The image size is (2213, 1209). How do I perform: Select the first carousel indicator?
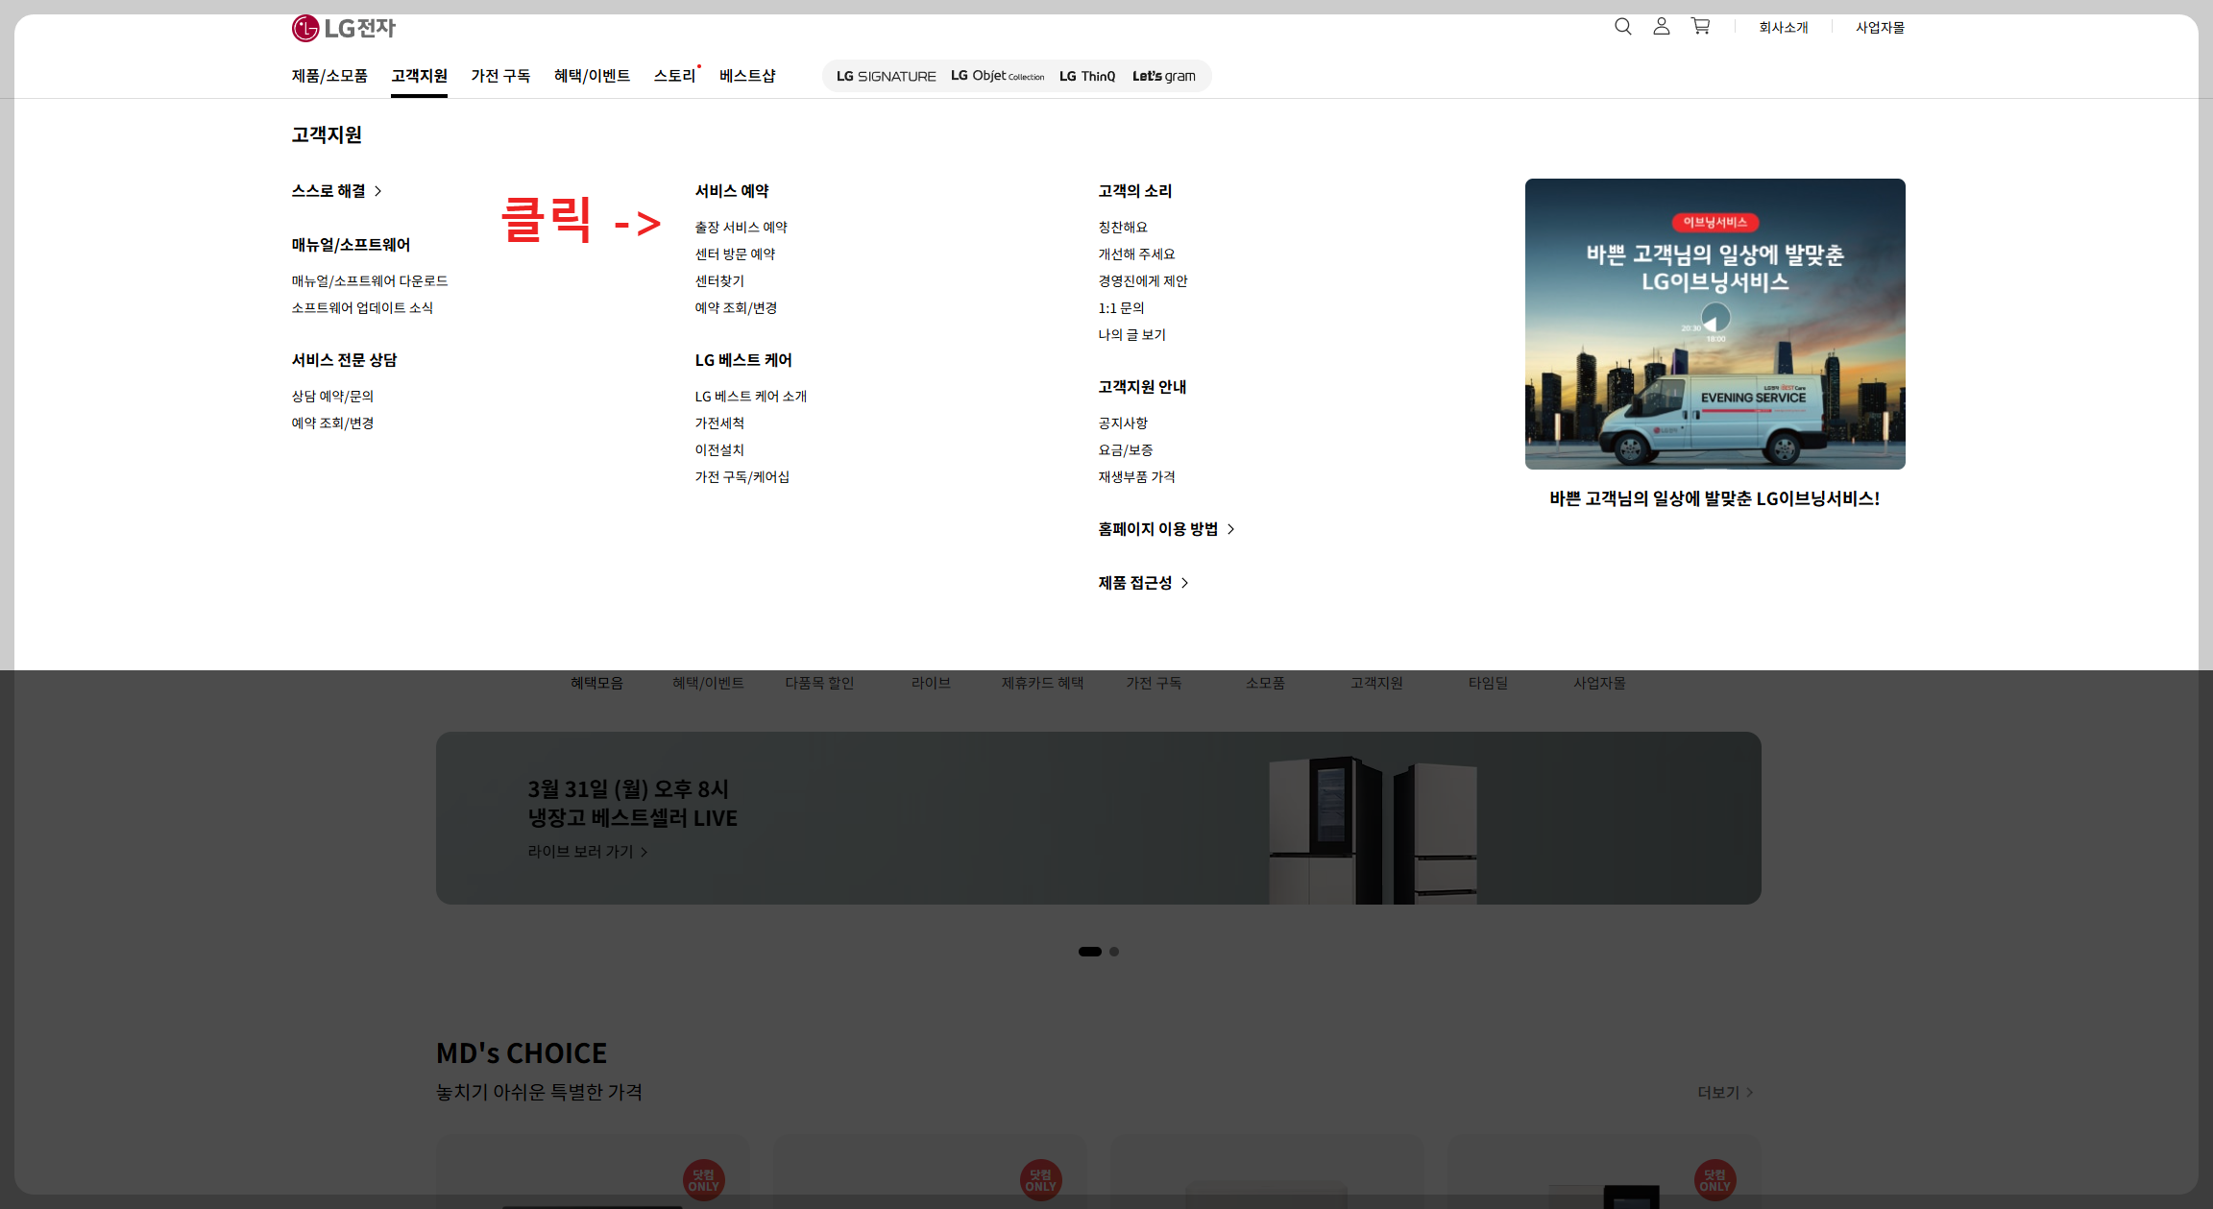coord(1089,952)
